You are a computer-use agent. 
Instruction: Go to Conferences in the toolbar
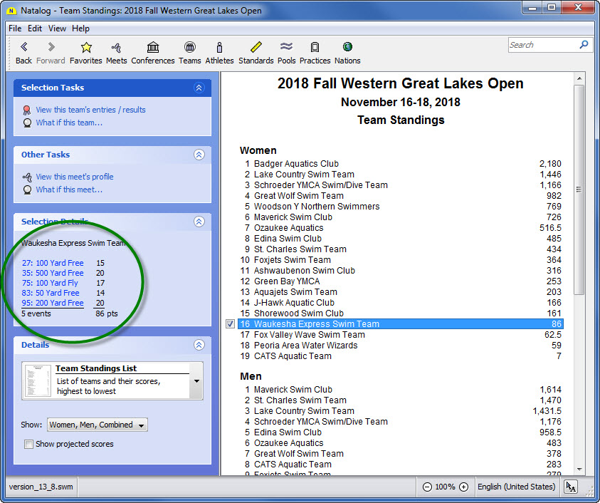[152, 48]
